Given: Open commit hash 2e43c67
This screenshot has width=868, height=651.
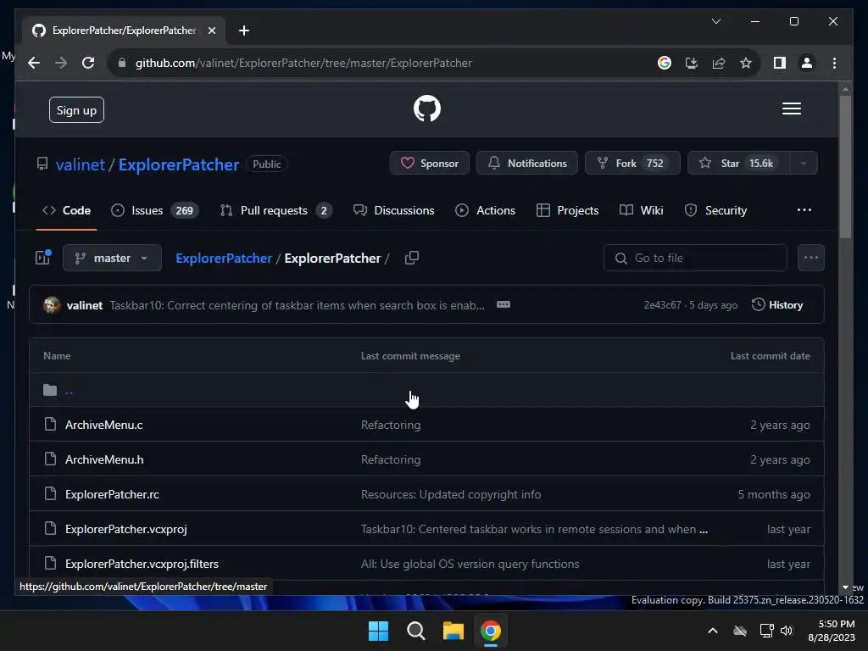Looking at the screenshot, I should (x=663, y=305).
